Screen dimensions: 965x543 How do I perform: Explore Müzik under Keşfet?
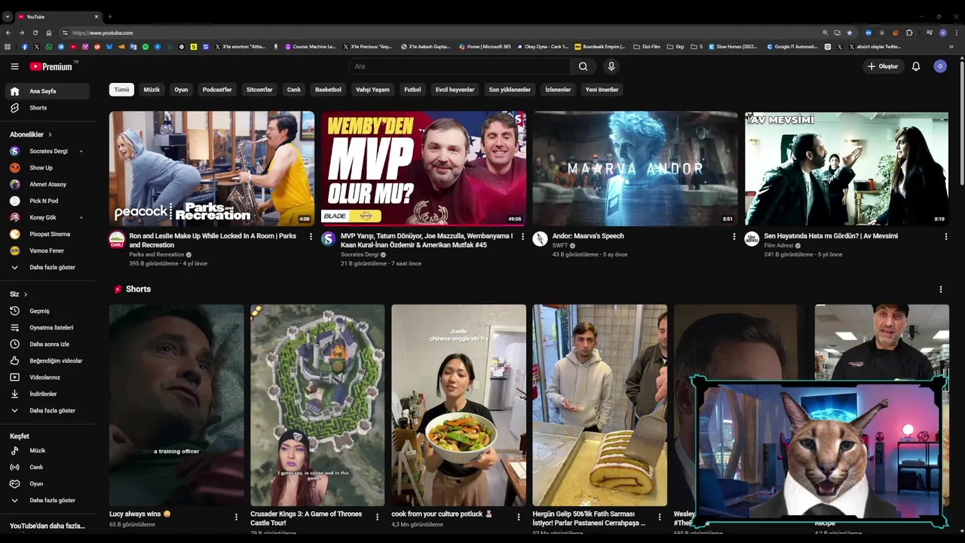47,450
